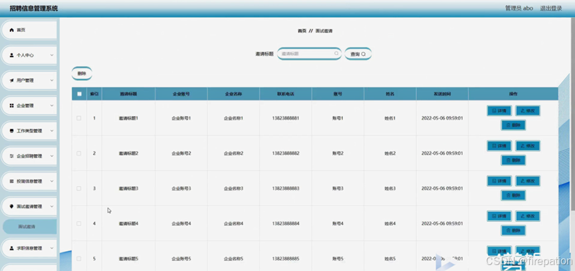Expand the 求职信息管理 menu chevron

point(52,248)
